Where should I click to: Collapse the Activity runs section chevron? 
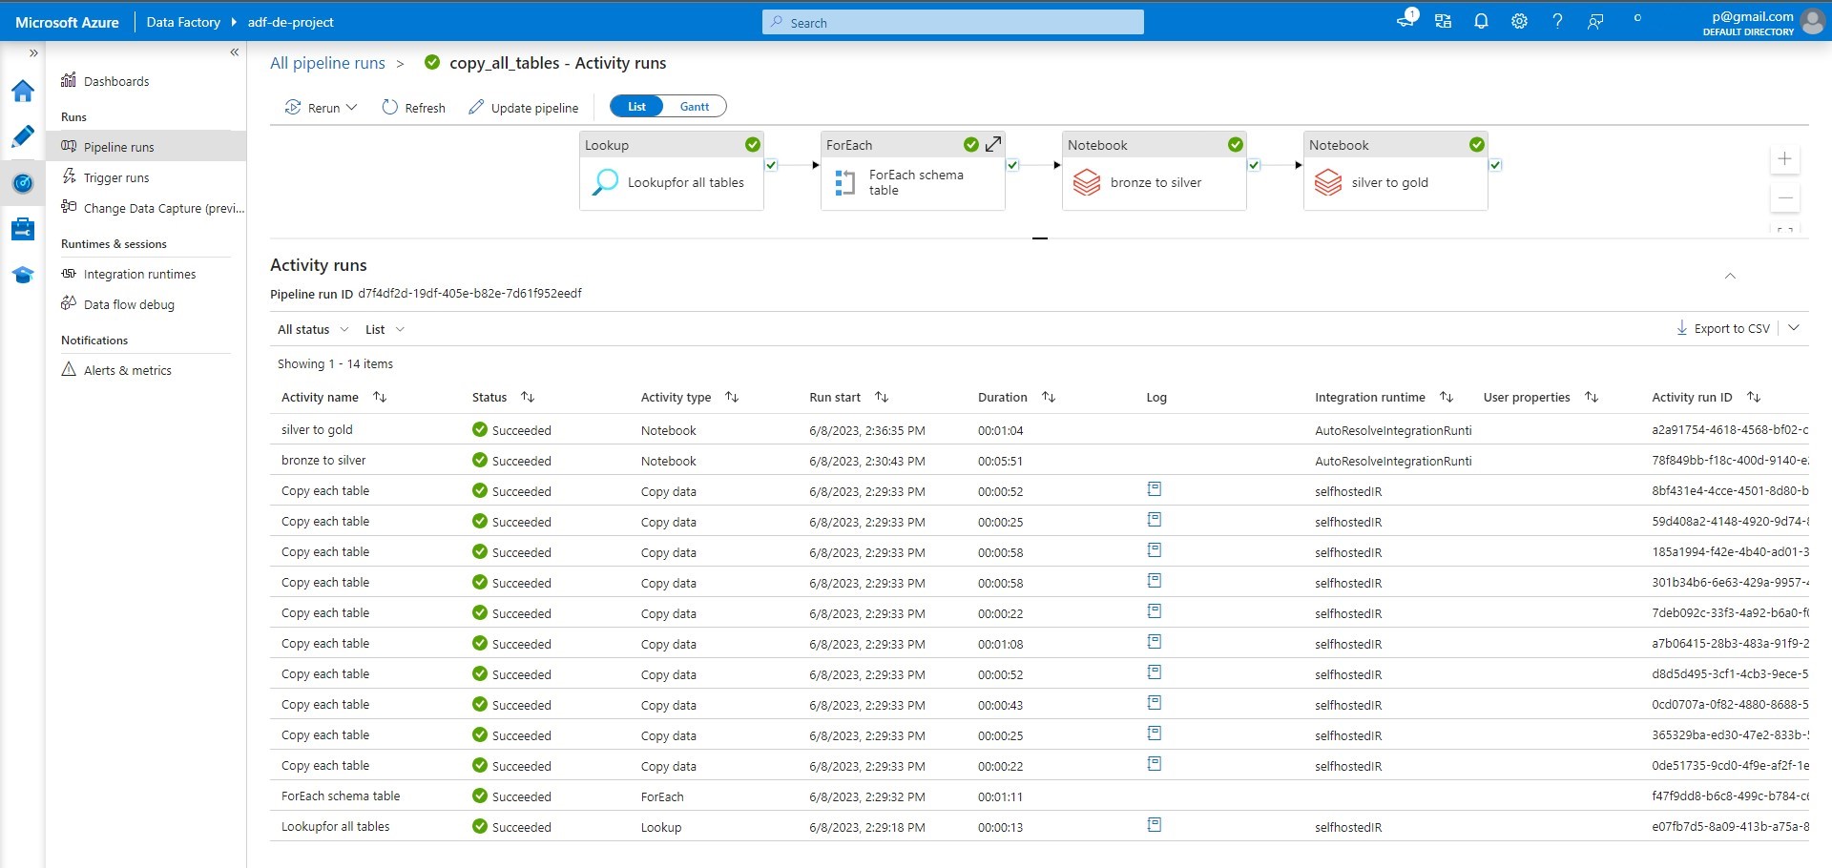pyautogui.click(x=1730, y=277)
